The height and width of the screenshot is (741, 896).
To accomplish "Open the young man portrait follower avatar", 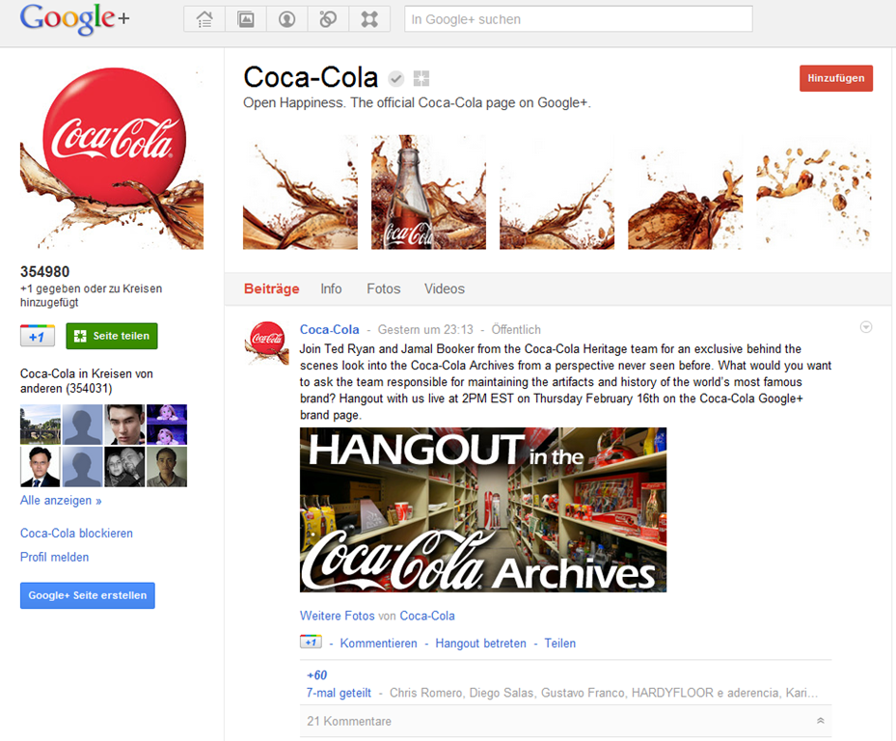I will 124,425.
